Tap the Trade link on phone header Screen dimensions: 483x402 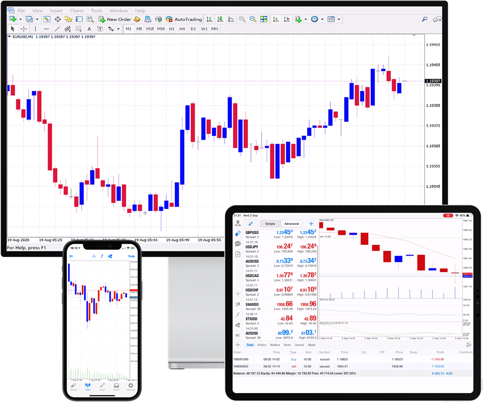pos(131,256)
